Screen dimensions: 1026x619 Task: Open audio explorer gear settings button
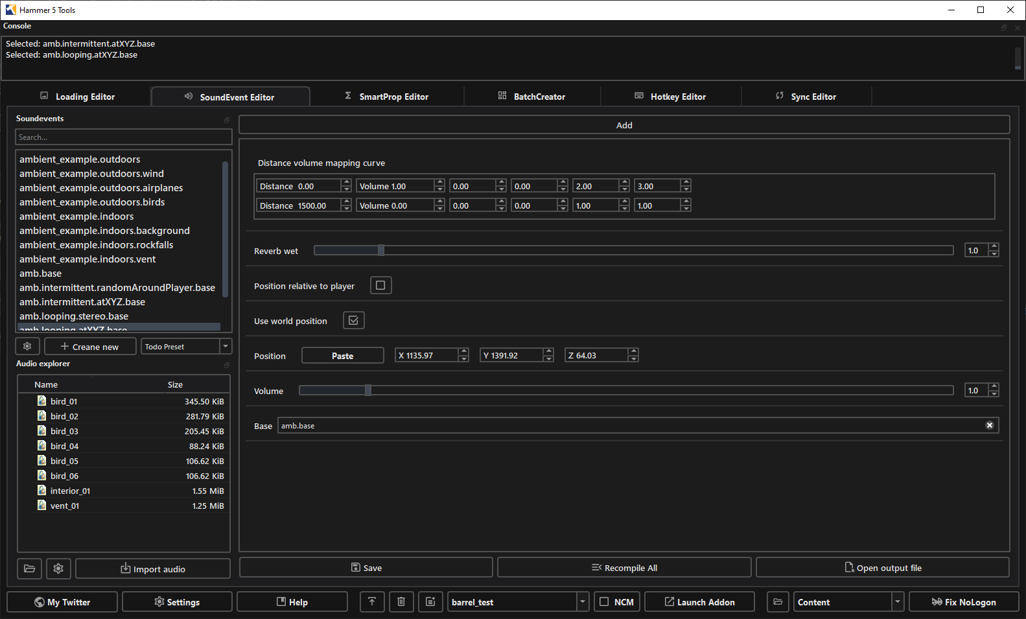point(58,568)
